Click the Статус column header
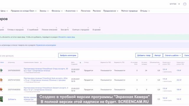This screenshot has height=106, width=189. [x=86, y=62]
